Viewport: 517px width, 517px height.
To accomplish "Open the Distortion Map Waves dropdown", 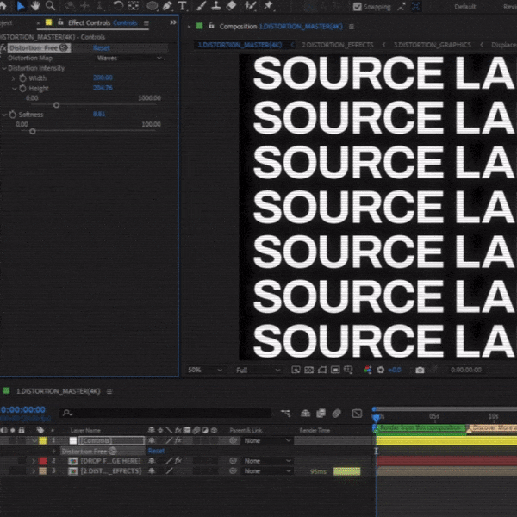I will tap(128, 59).
